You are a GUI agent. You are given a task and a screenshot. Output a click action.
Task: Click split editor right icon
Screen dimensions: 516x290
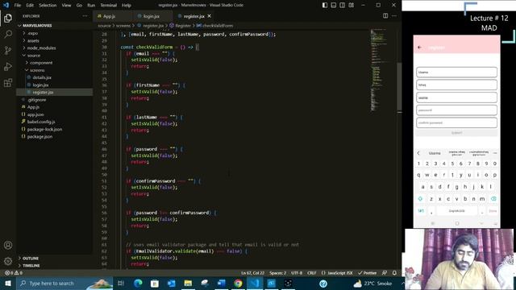point(385,16)
